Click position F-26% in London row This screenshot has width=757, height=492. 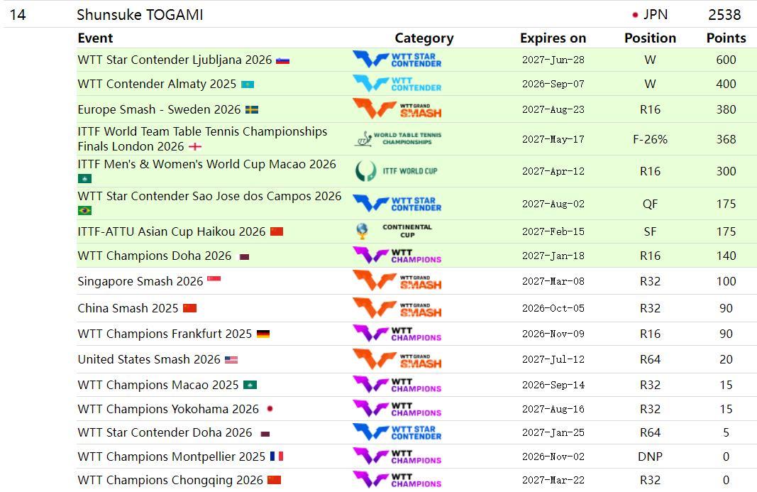(650, 139)
